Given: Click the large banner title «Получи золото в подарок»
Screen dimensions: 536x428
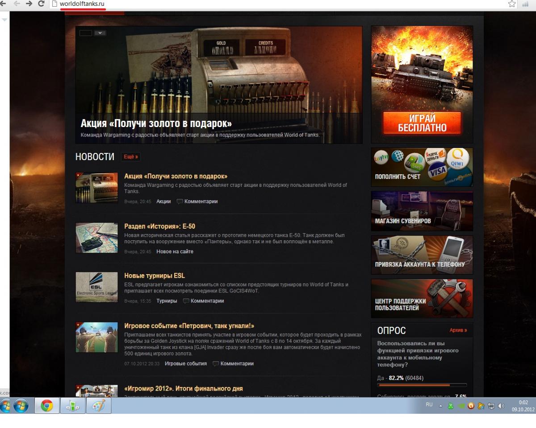Looking at the screenshot, I should [x=156, y=123].
